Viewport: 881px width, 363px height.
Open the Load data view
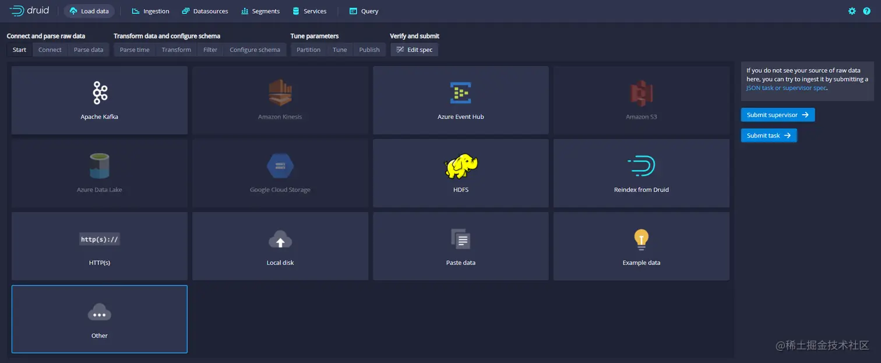(89, 11)
